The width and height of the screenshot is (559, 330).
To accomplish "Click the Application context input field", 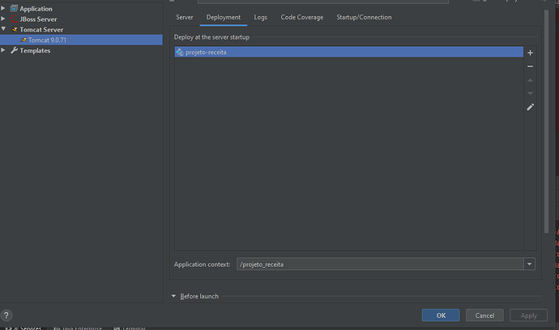I will click(x=380, y=264).
